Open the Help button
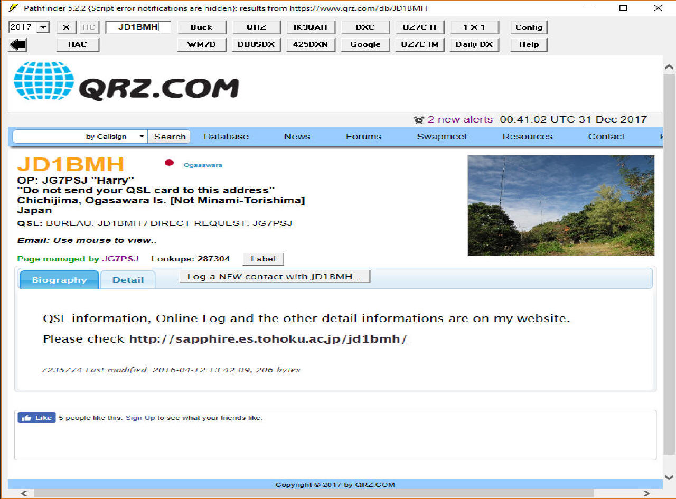This screenshot has height=499, width=676. click(x=529, y=44)
